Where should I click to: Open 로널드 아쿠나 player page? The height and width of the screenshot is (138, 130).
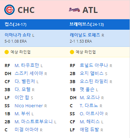[x=94, y=65]
